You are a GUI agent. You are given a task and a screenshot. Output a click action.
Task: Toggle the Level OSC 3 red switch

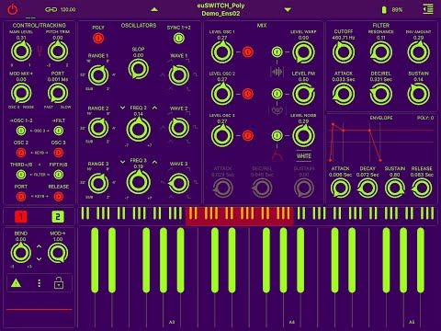pyautogui.click(x=248, y=135)
